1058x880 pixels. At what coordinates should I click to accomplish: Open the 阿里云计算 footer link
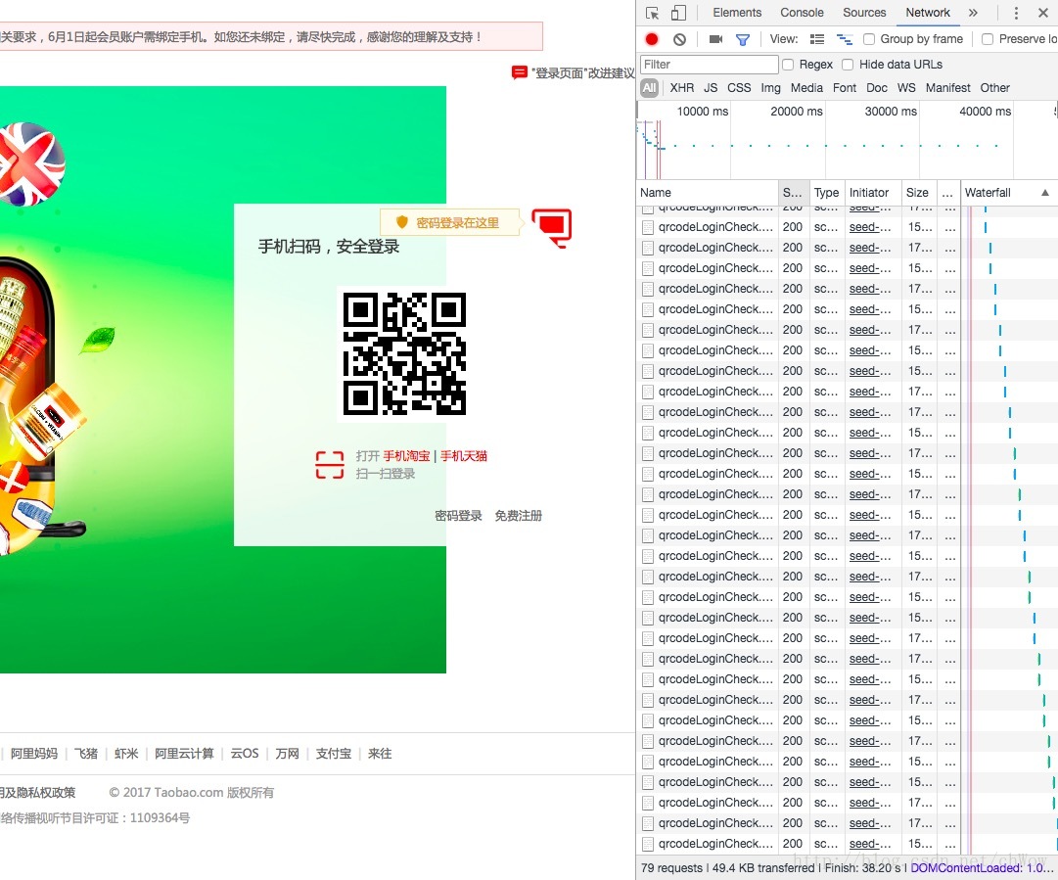point(184,753)
